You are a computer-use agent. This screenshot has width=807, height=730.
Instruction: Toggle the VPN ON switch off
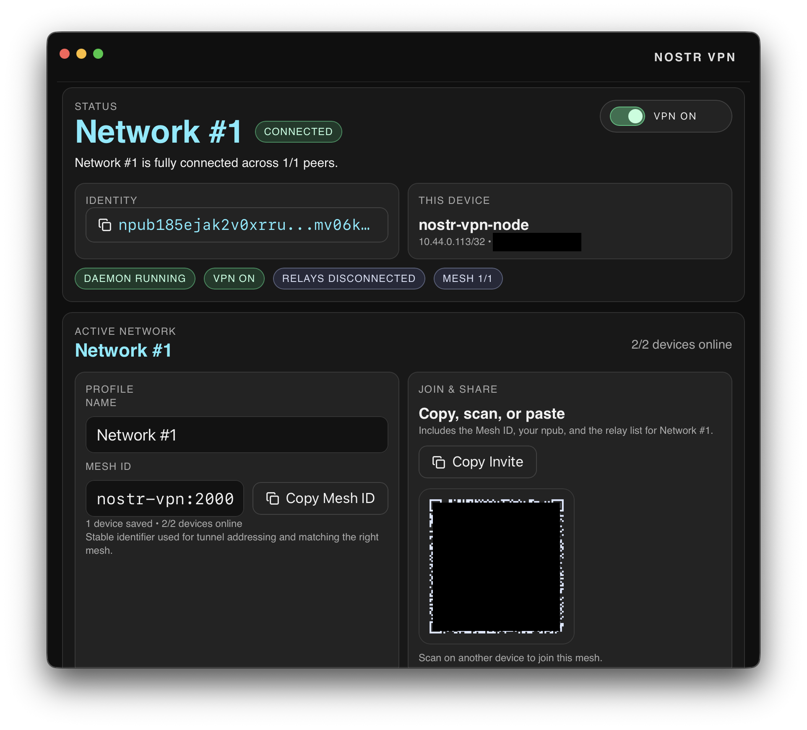[627, 116]
